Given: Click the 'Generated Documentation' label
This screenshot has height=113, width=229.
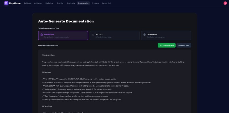Looking at the screenshot, I should tap(48, 45).
